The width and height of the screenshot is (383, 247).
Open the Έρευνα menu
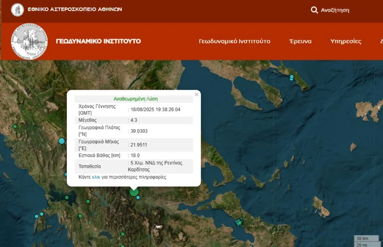(300, 41)
